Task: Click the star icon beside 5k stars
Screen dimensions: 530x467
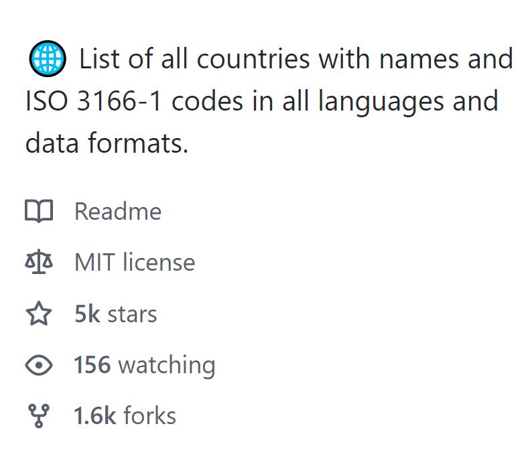Action: (39, 314)
